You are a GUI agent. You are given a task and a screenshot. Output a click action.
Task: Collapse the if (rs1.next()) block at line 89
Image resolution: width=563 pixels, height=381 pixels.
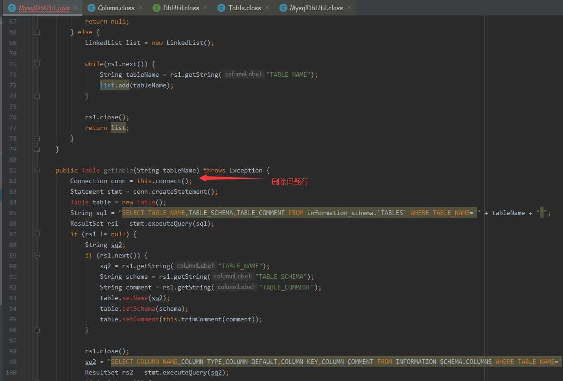coord(37,255)
